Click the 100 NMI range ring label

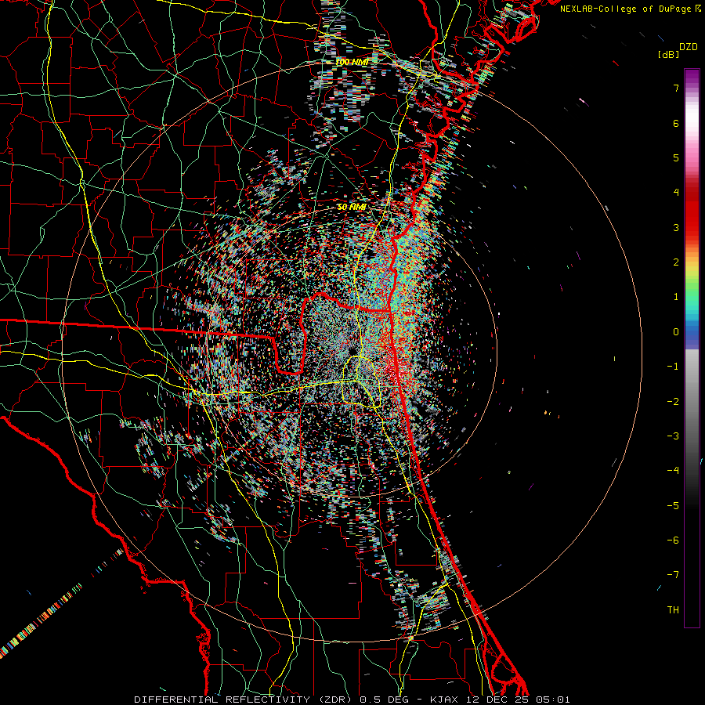pos(352,62)
